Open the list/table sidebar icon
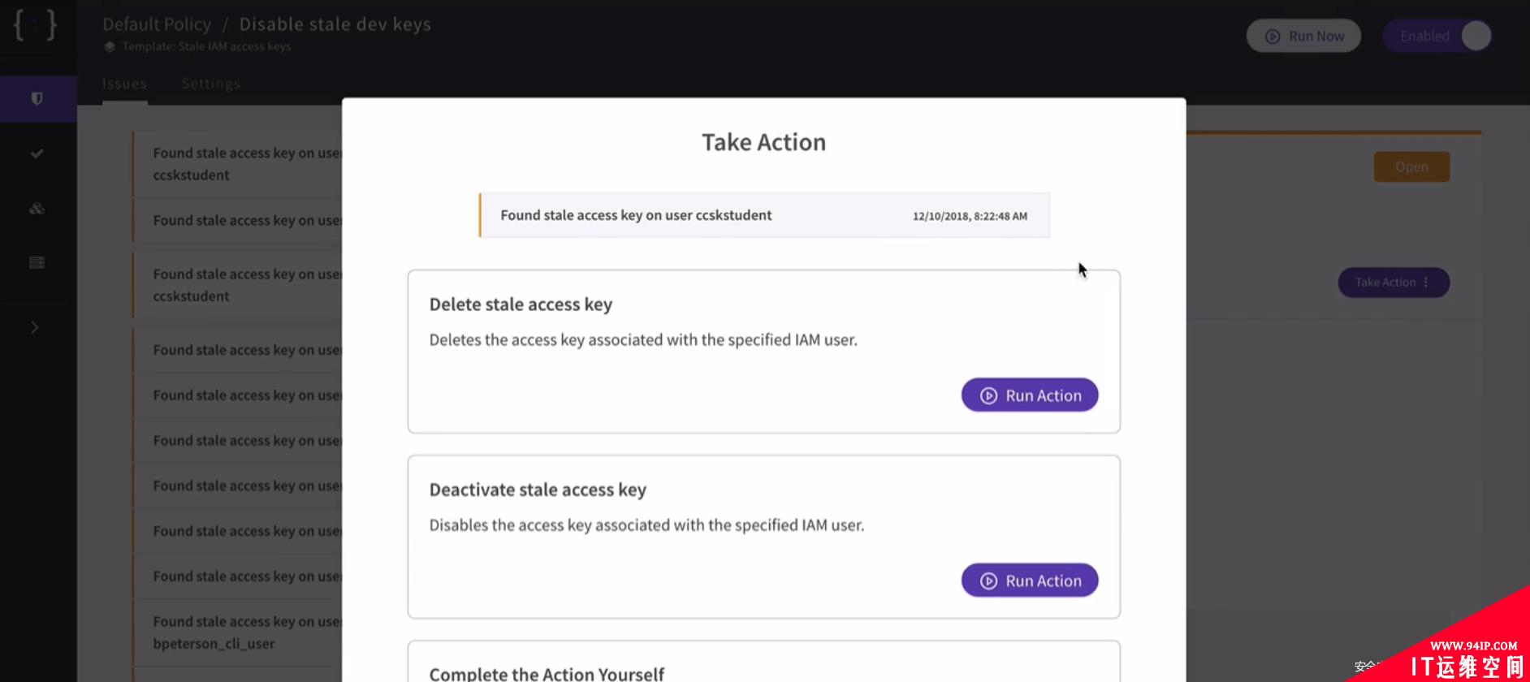The height and width of the screenshot is (682, 1530). pyautogui.click(x=37, y=262)
